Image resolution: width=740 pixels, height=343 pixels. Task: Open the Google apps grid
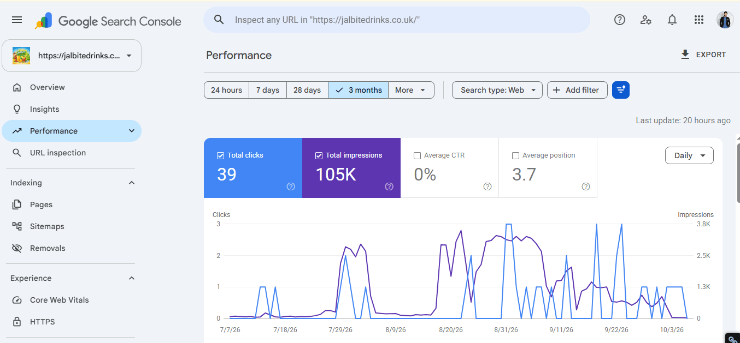pos(699,20)
